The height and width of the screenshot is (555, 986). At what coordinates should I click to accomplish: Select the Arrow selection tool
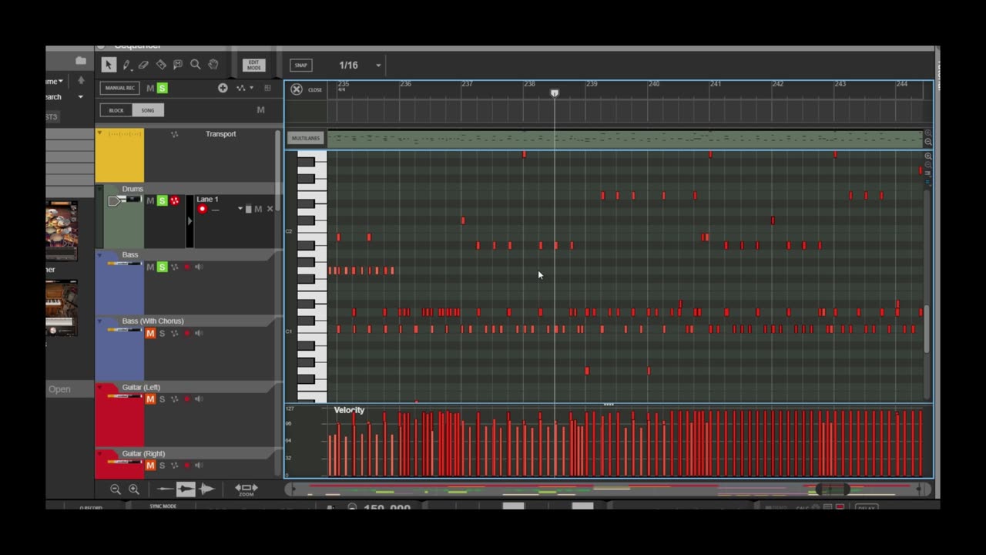pos(109,65)
